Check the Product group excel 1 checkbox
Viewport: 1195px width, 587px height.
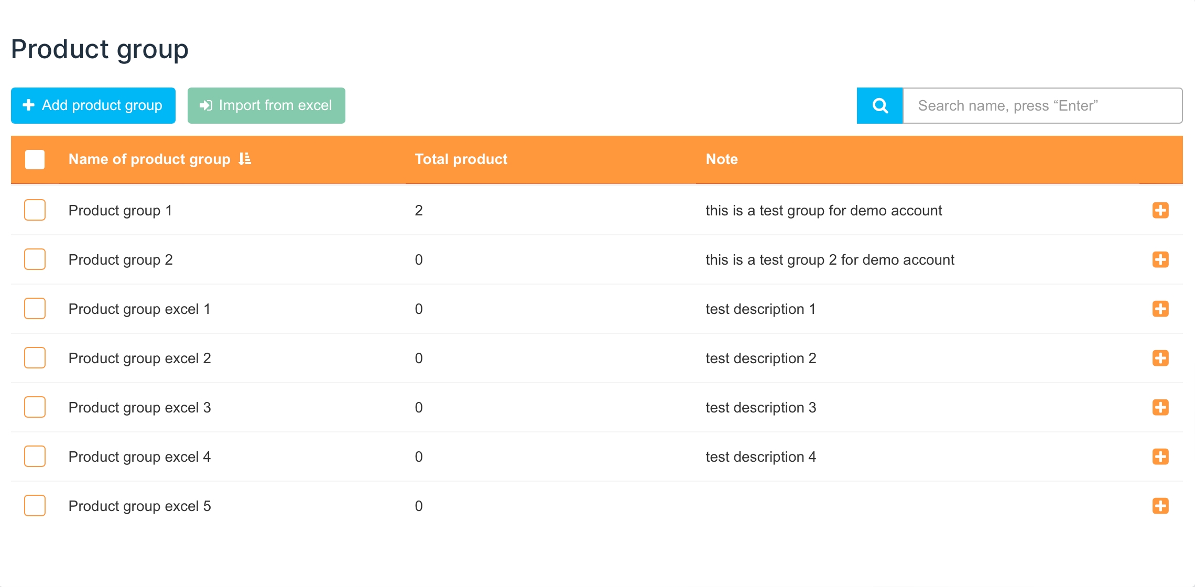[35, 309]
